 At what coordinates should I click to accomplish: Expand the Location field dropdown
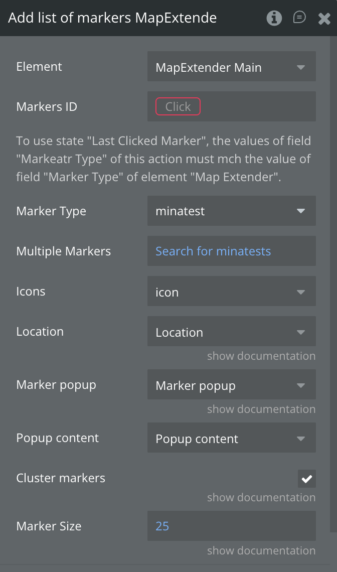point(231,332)
